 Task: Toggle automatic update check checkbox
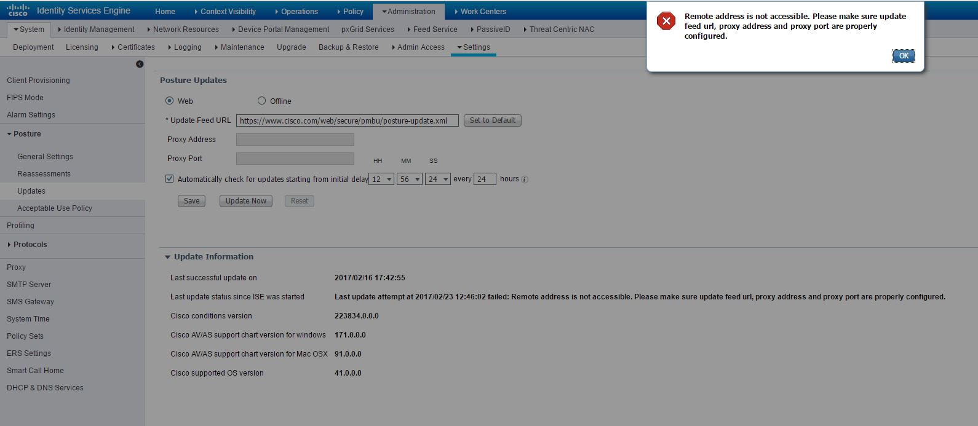(x=169, y=179)
